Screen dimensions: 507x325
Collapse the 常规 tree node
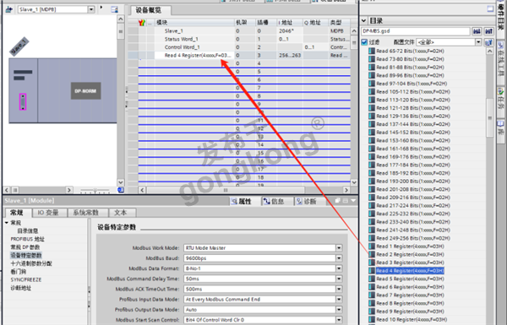[7, 223]
